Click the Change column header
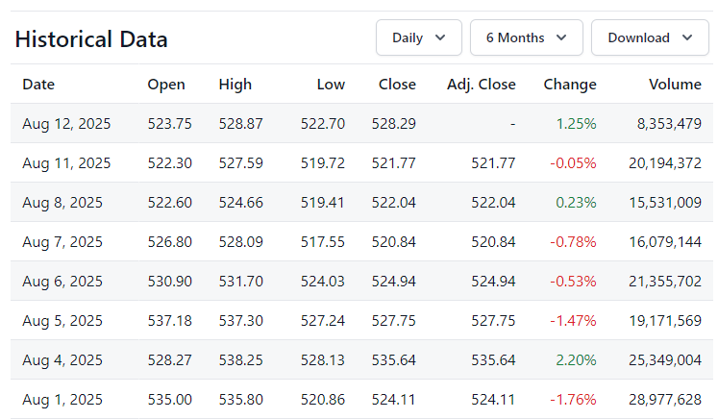The image size is (718, 419). (x=570, y=85)
